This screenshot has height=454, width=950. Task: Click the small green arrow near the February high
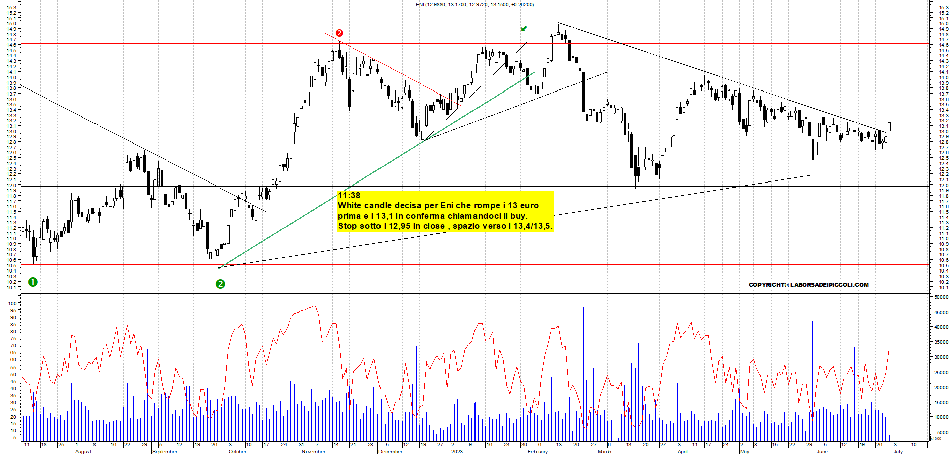coord(524,29)
